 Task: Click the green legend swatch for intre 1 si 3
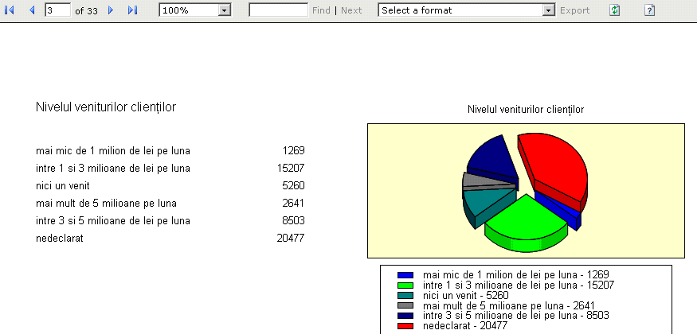[x=405, y=285]
